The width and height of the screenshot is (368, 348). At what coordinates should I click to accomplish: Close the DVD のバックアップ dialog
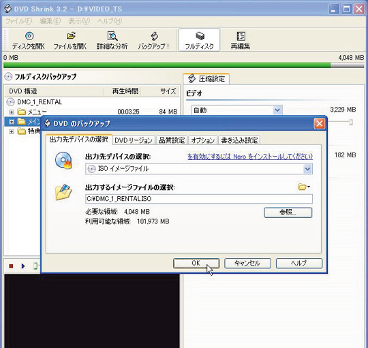(x=320, y=123)
